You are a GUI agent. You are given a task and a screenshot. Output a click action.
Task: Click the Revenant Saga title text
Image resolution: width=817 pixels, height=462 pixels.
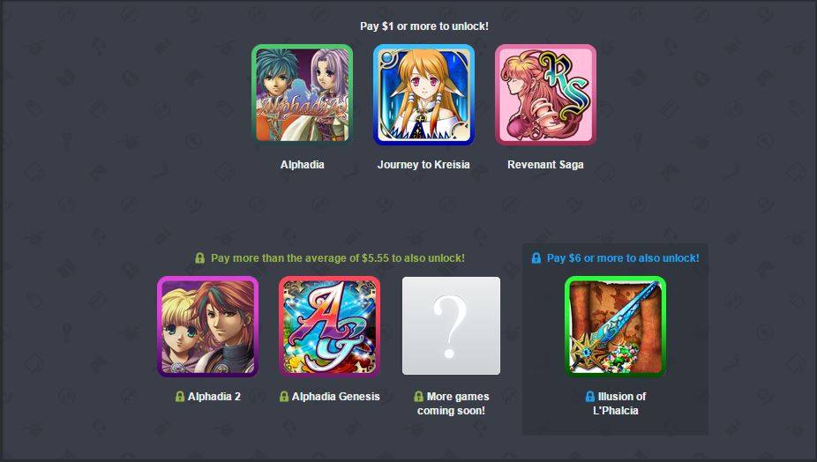coord(545,165)
